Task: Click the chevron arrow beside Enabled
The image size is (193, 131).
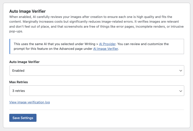Action: click(x=181, y=71)
